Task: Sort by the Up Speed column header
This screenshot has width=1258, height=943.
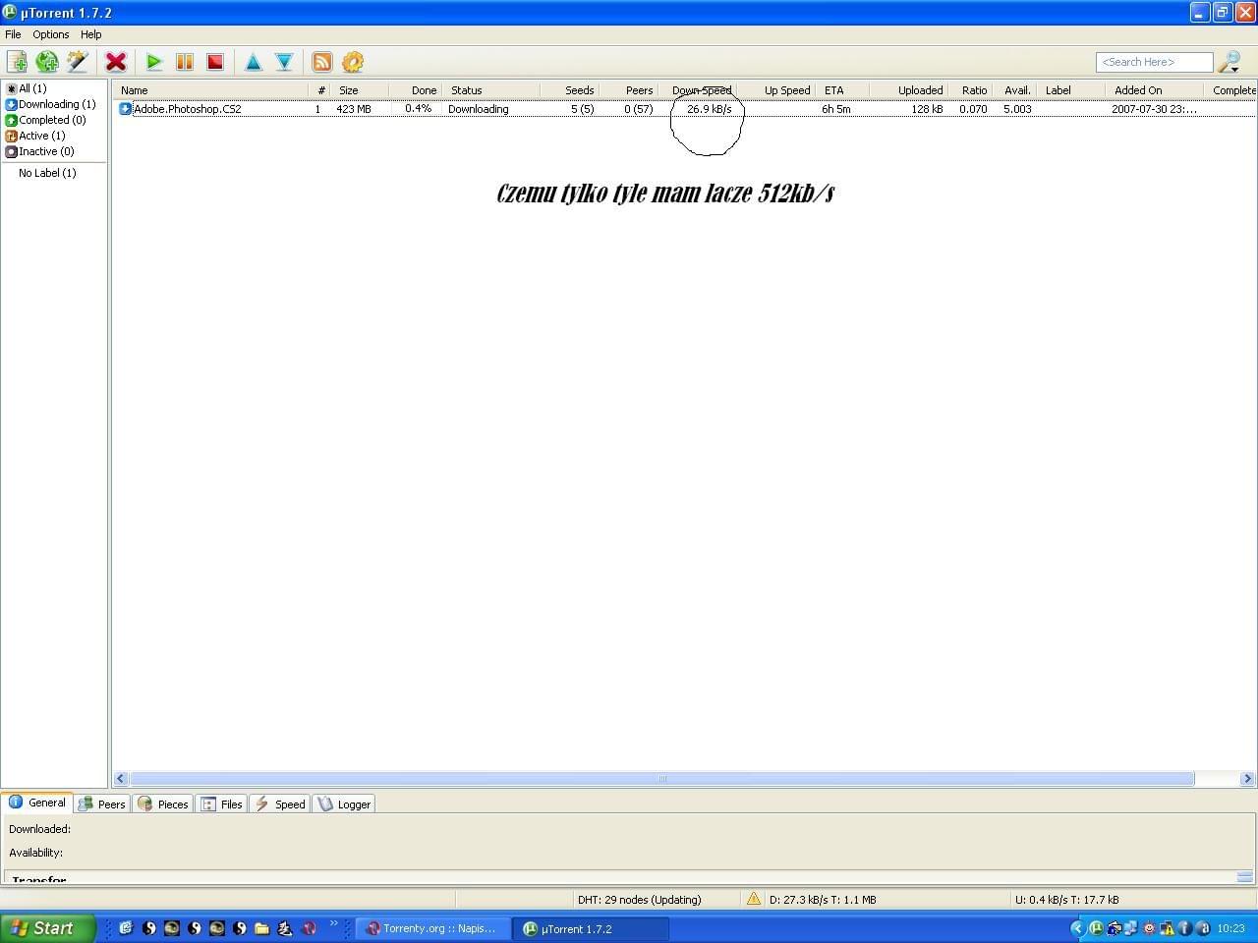Action: (775, 90)
